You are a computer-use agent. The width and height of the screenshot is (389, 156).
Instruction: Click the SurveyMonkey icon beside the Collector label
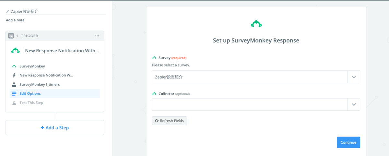154,94
